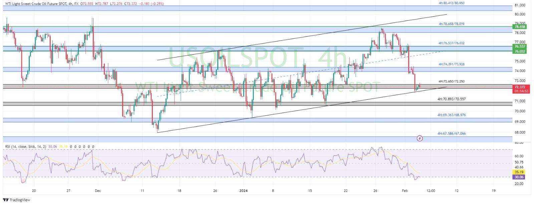This screenshot has height=205, width=534.
Task: Select the 4H:69.363/68.976 zone label
Action: pyautogui.click(x=452, y=115)
